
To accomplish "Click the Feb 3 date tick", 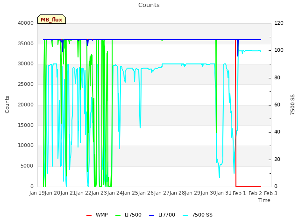I will click(x=271, y=193).
